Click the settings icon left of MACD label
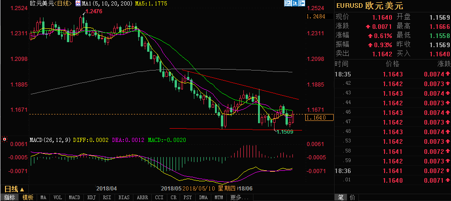 click(5, 139)
